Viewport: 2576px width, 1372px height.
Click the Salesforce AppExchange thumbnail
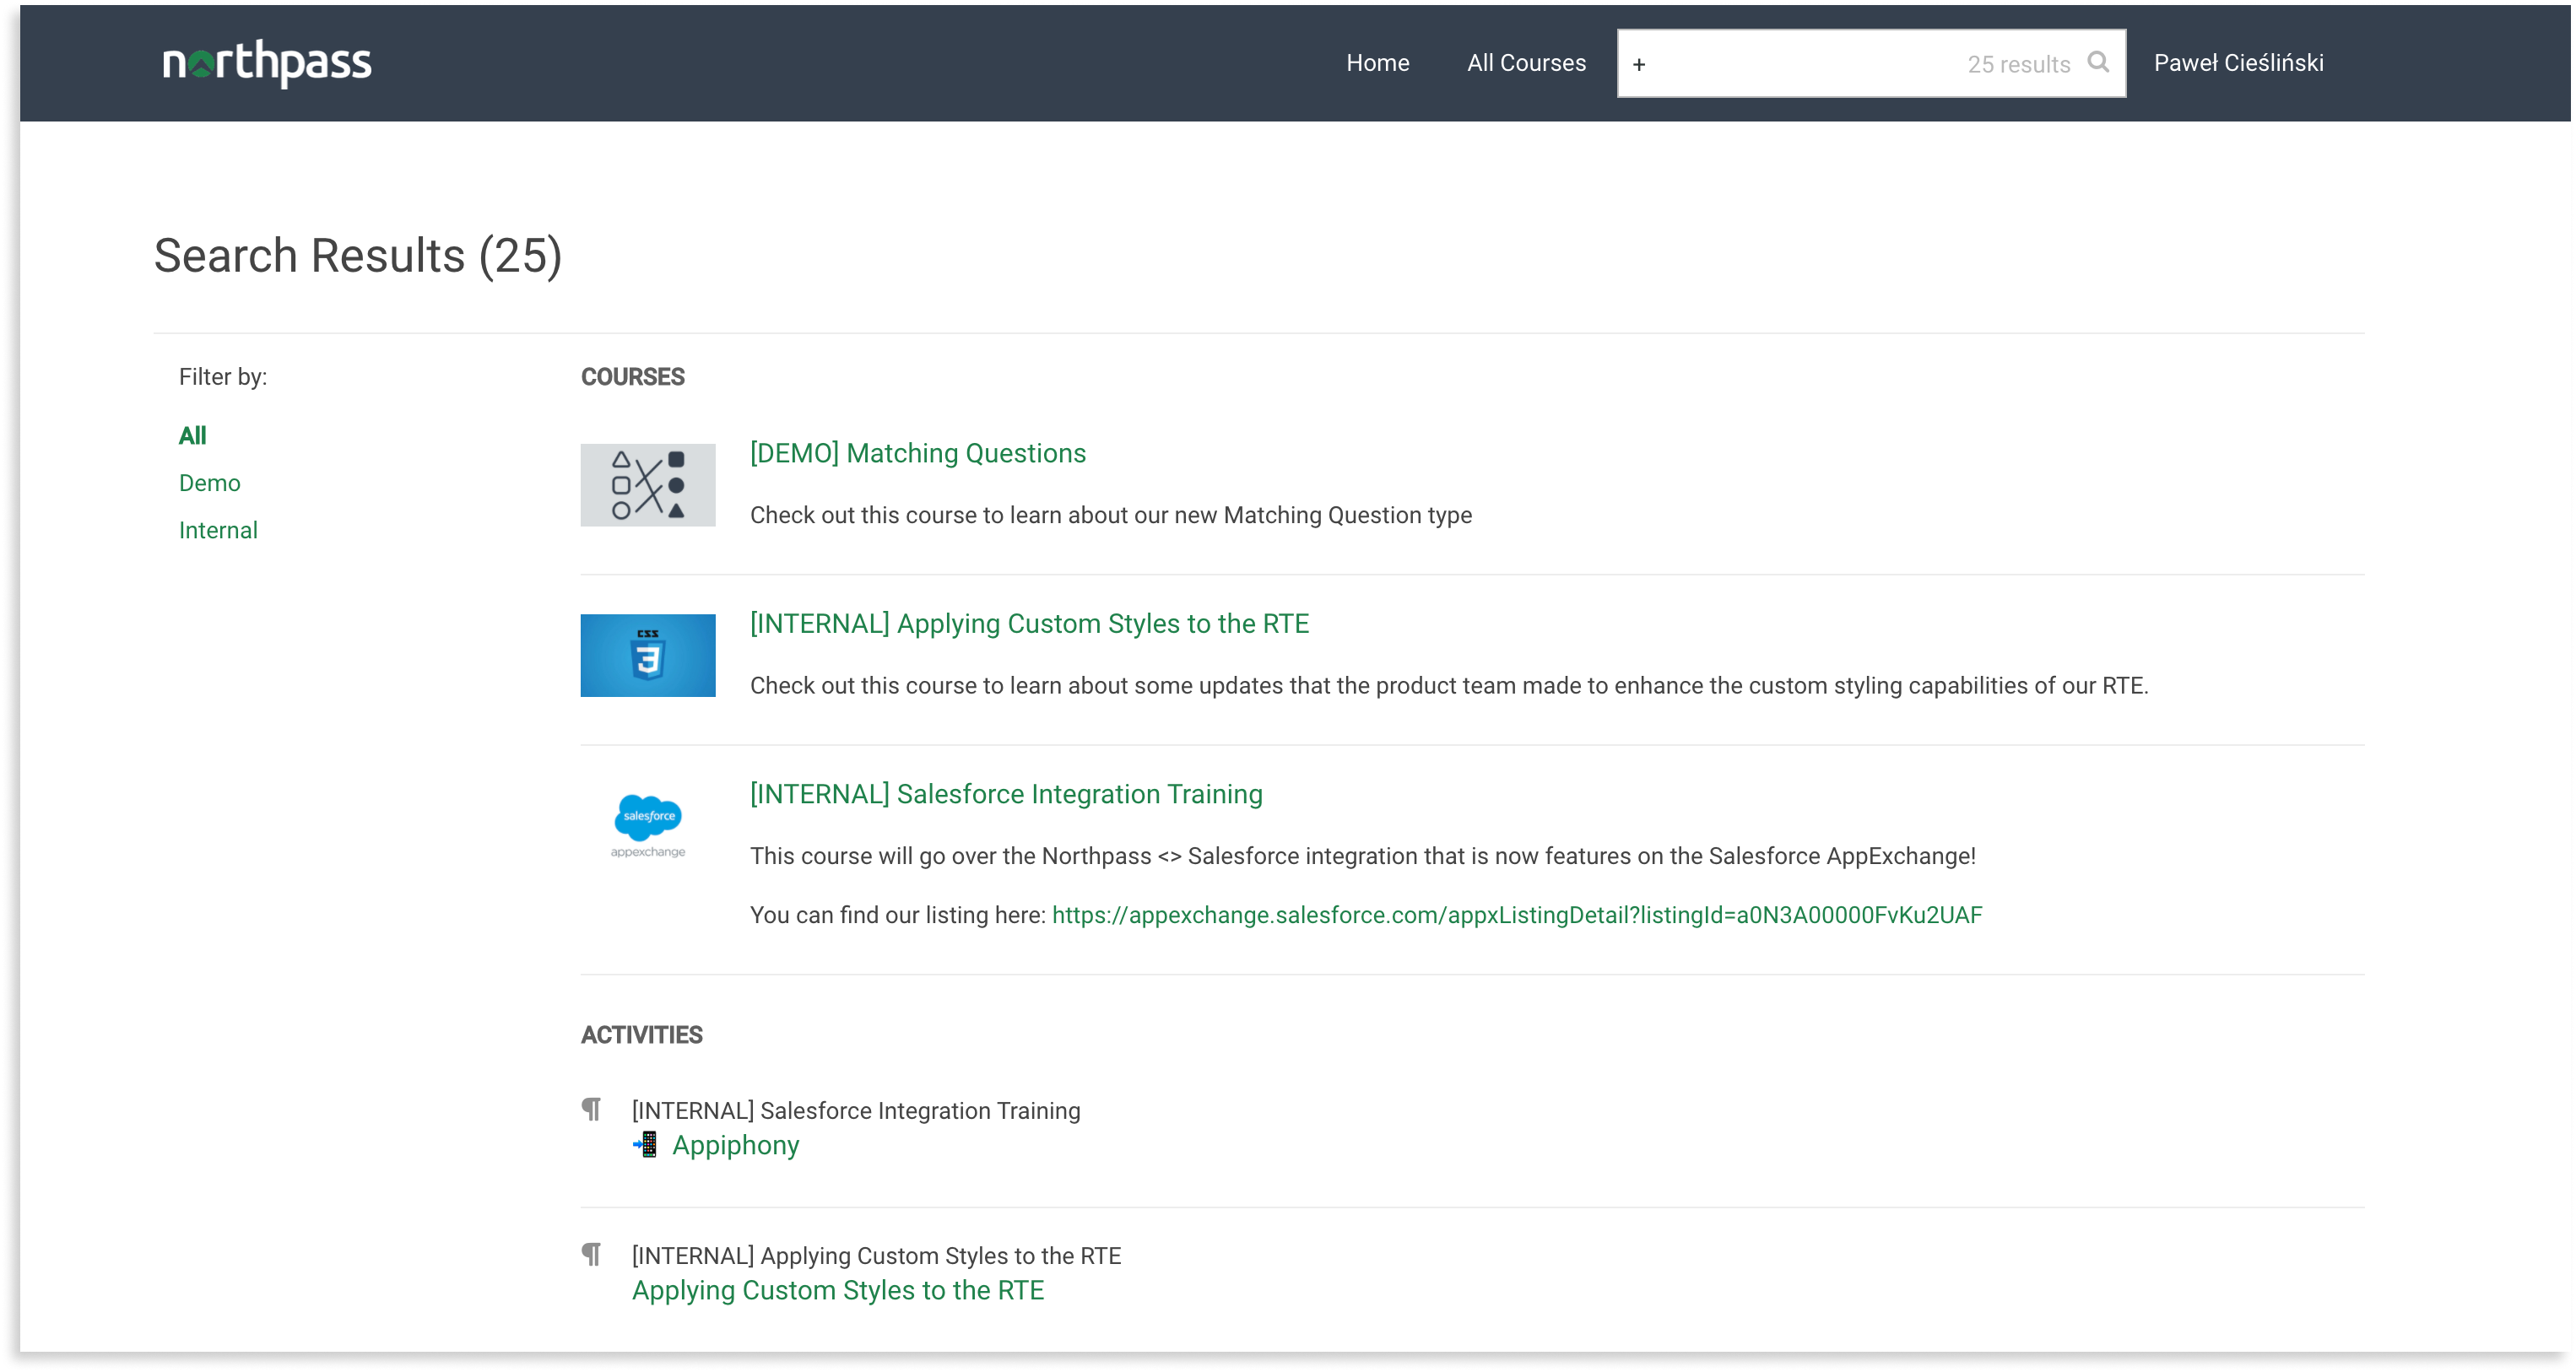click(648, 826)
